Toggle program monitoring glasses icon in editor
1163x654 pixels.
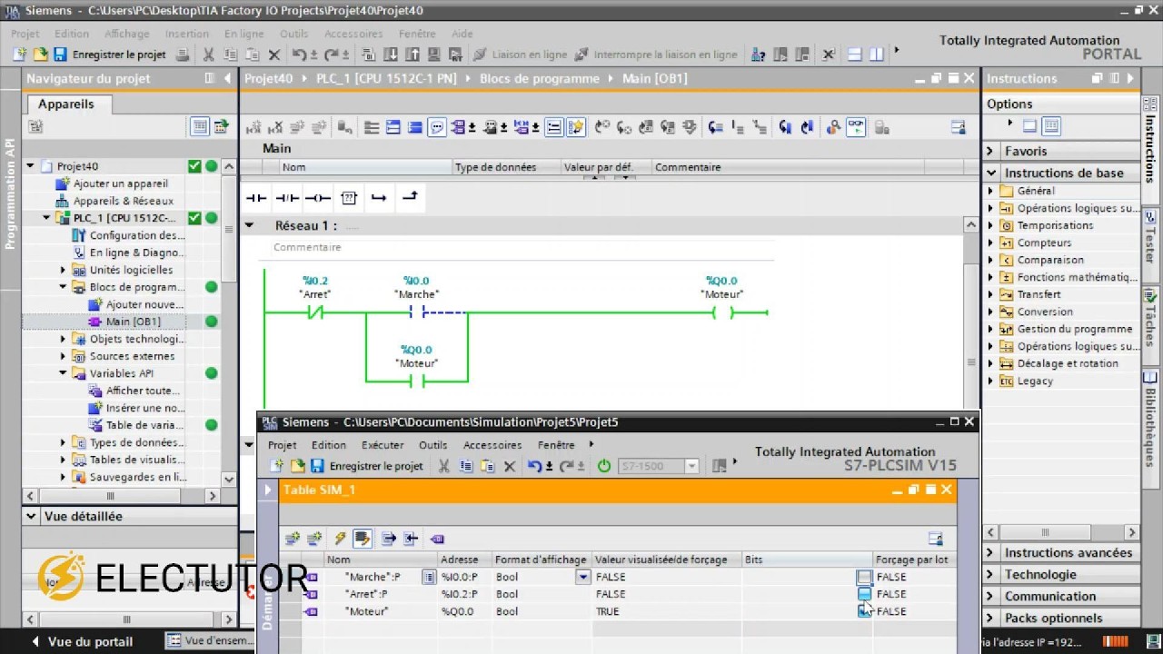click(x=856, y=127)
